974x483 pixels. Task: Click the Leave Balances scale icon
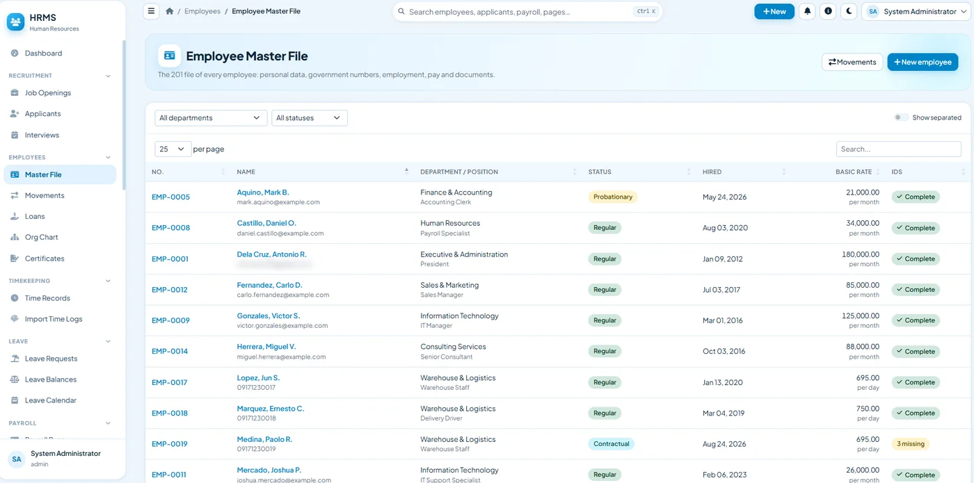[15, 379]
